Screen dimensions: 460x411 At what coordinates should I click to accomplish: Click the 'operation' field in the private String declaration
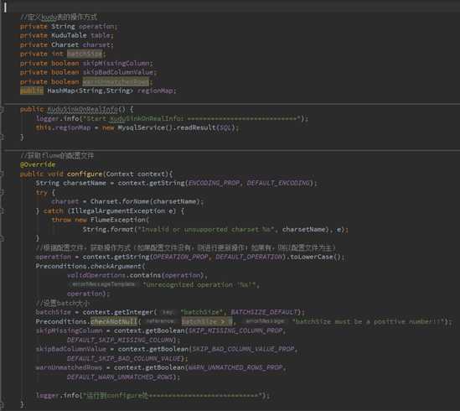96,27
